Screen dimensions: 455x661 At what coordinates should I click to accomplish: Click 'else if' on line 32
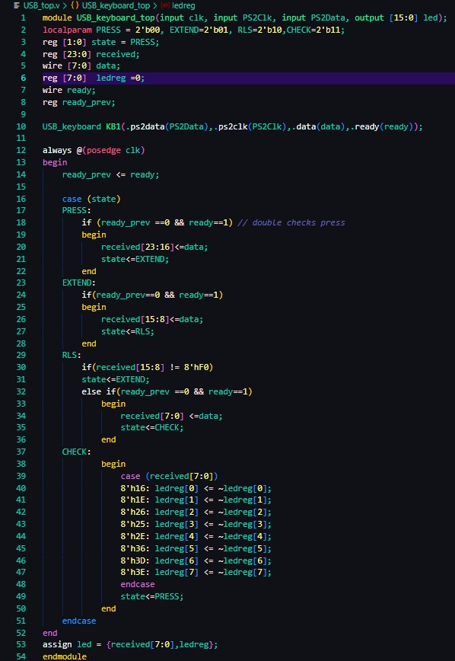pos(99,391)
